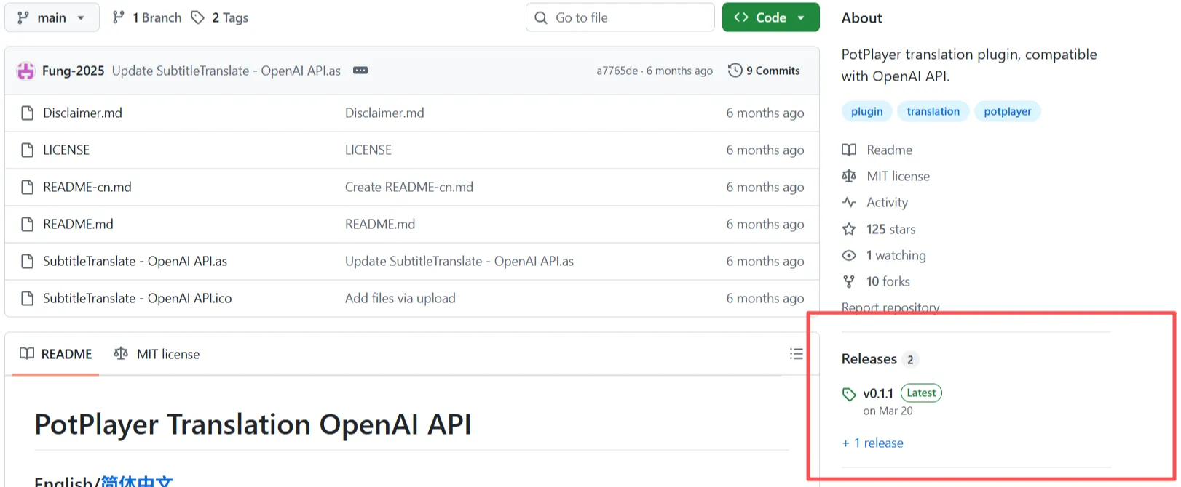The image size is (1181, 487).
Task: Switch to the MIT license tab
Action: pos(157,354)
